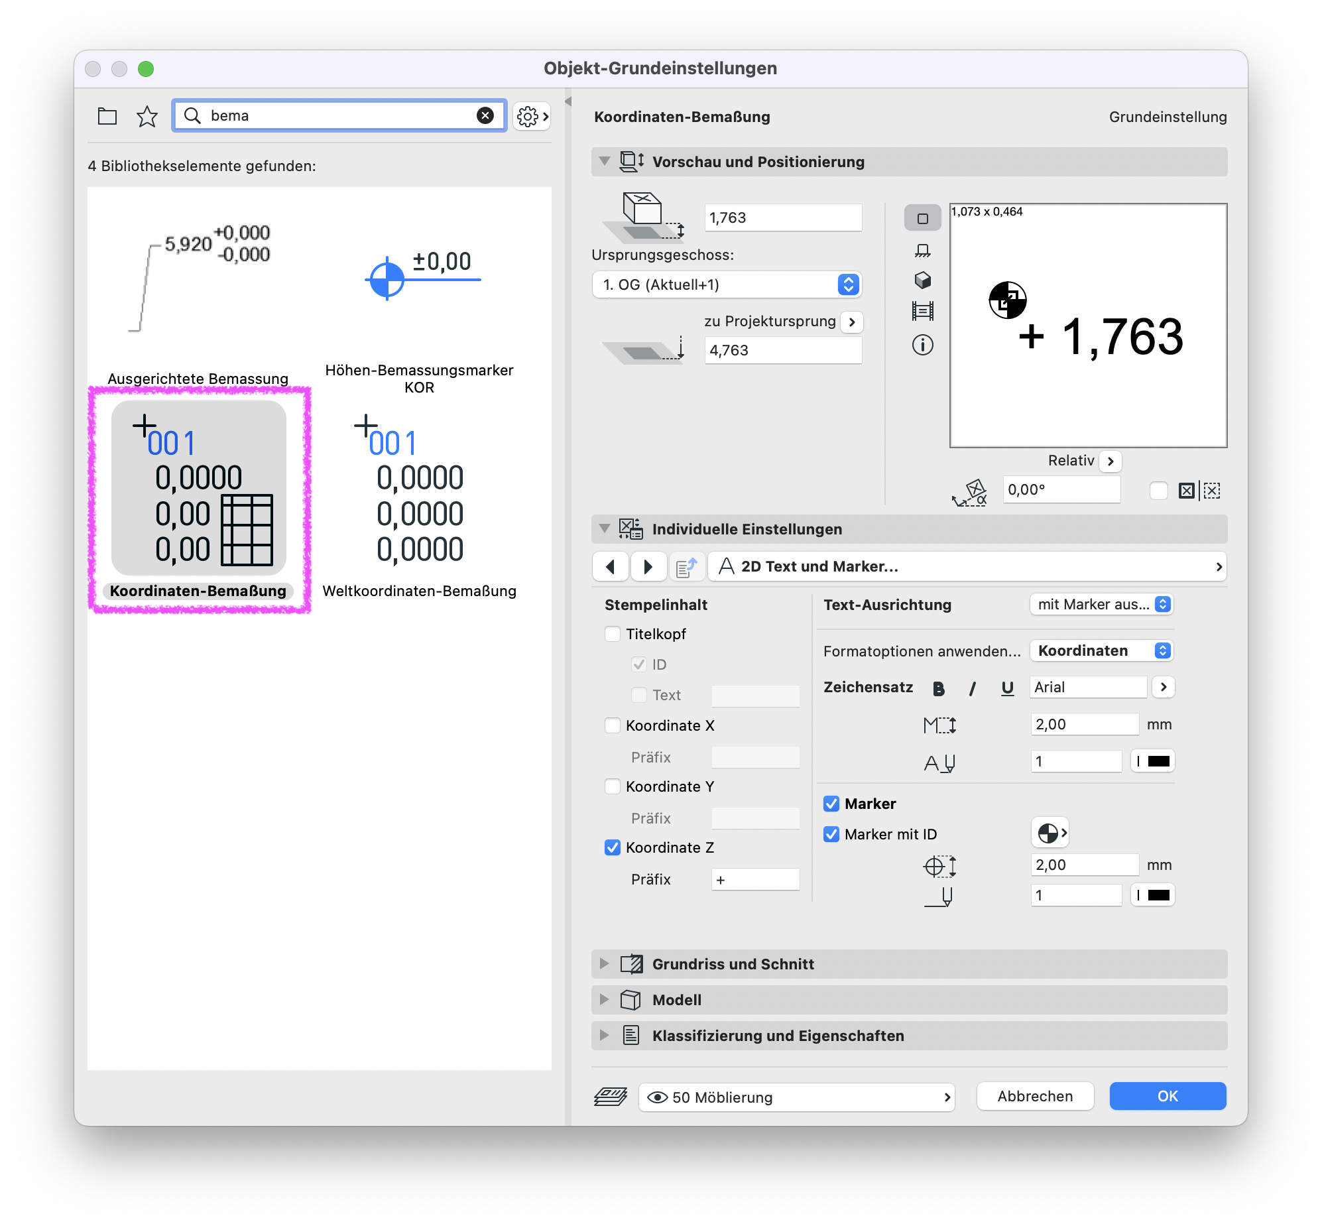
Task: Toggle underline text formatting
Action: [x=1007, y=688]
